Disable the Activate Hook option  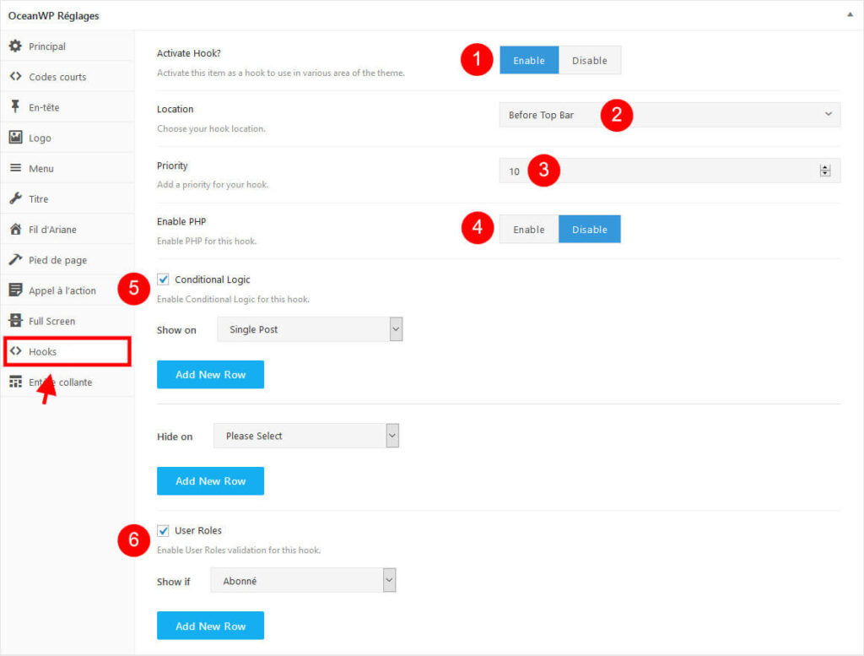tap(590, 60)
